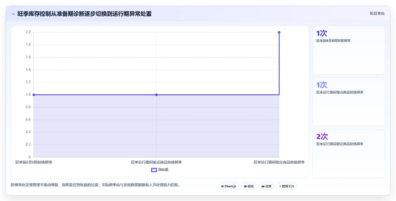Screen dimensions: 396x201
Task: Open the 1次 旺季运行期间重点商品复核频率 card
Action: (x=349, y=102)
